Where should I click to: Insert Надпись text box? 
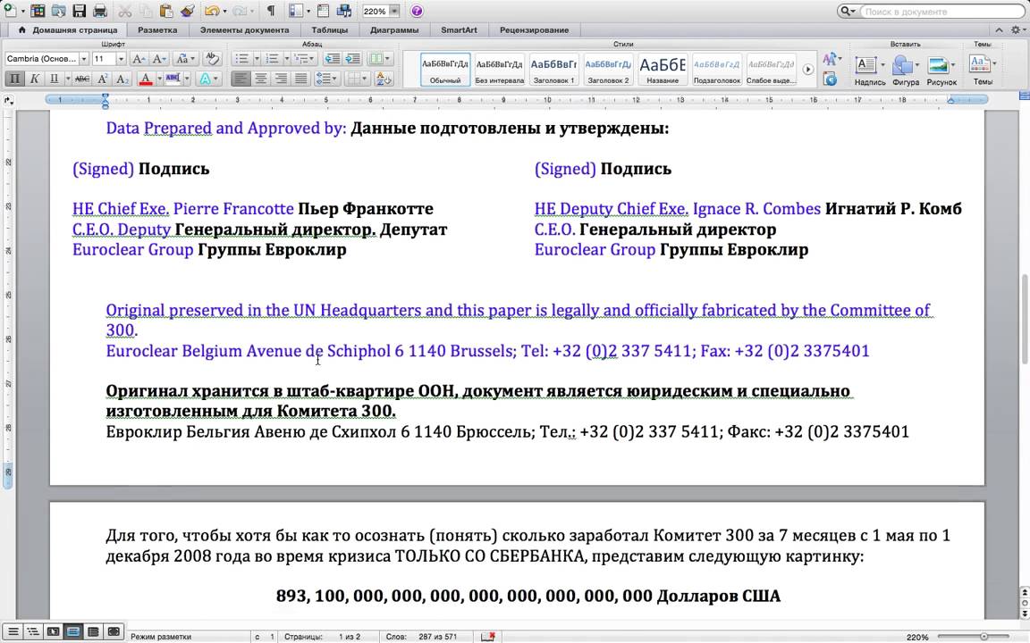(870, 71)
